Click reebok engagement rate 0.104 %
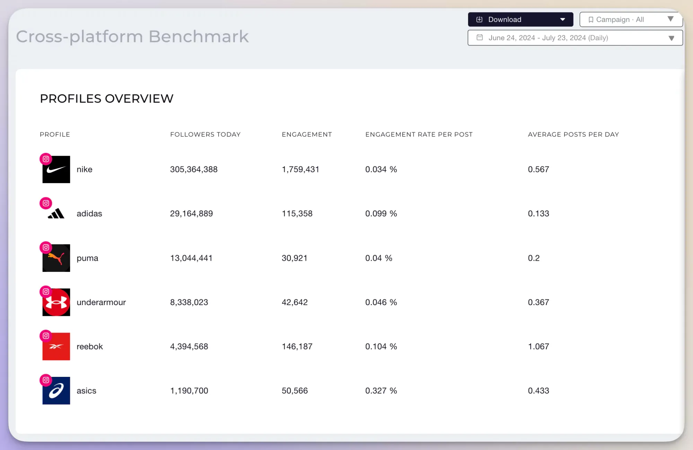The width and height of the screenshot is (693, 450). point(381,346)
